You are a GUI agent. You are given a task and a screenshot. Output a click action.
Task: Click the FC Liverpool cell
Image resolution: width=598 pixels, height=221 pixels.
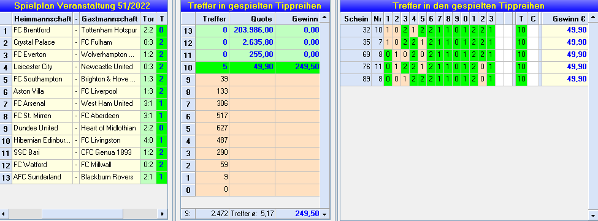click(x=110, y=91)
